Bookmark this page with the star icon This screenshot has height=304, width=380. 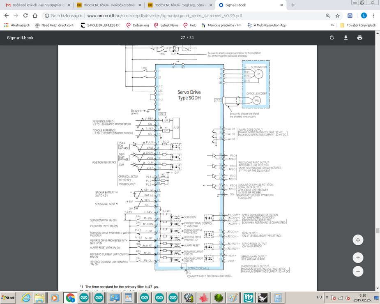pyautogui.click(x=337, y=16)
